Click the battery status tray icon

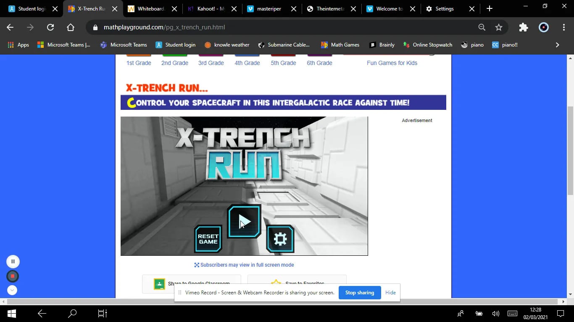[479, 314]
